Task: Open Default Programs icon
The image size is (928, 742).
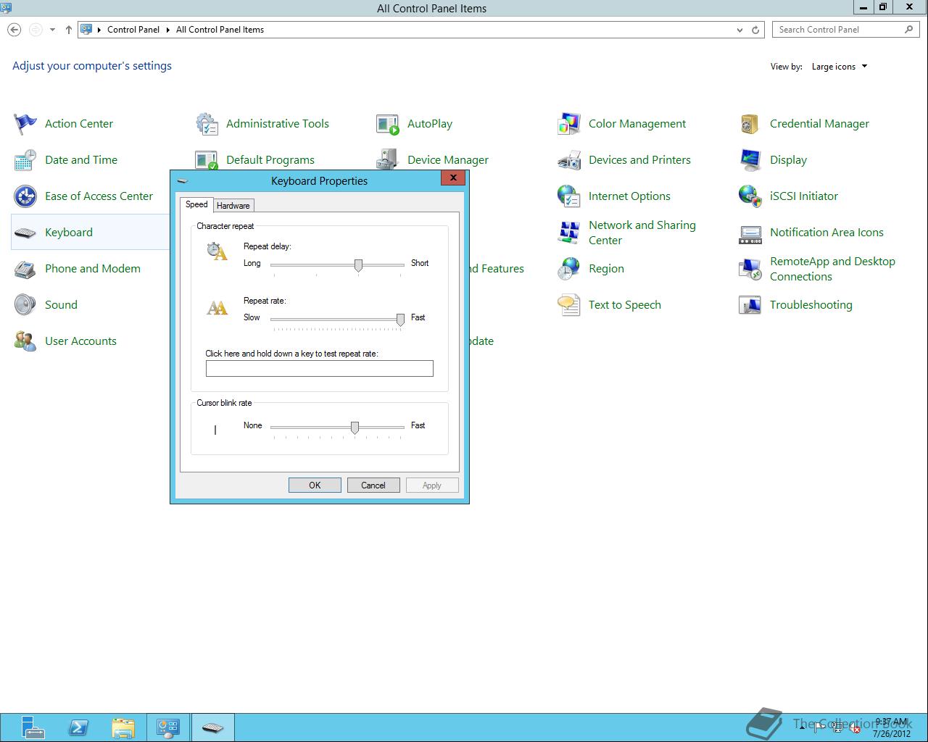Action: 207,159
